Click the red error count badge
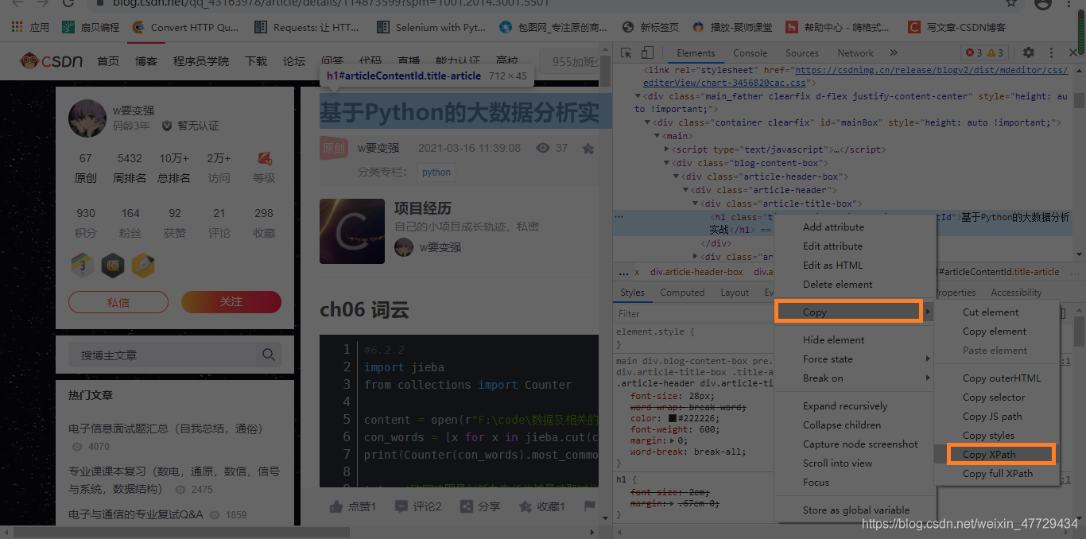 click(974, 53)
